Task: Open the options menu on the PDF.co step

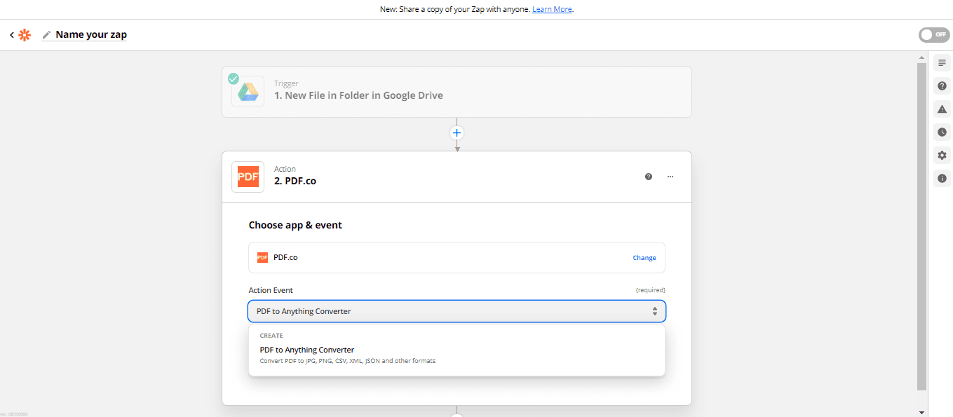Action: (670, 177)
